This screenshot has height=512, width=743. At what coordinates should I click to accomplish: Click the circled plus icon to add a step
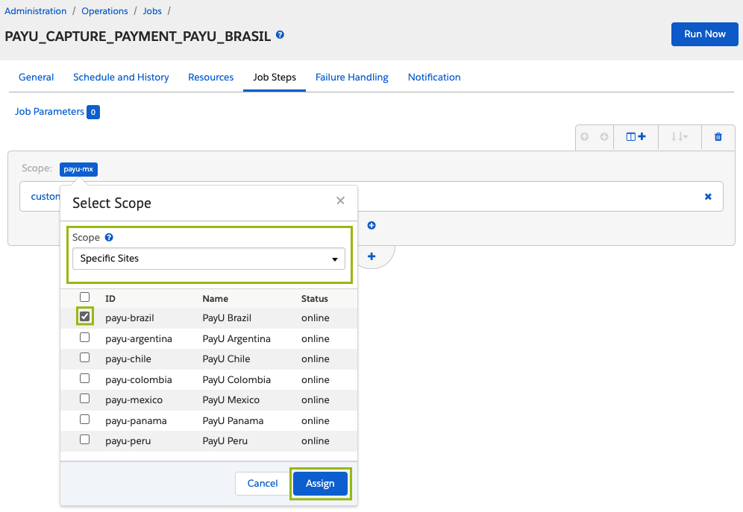pyautogui.click(x=371, y=225)
